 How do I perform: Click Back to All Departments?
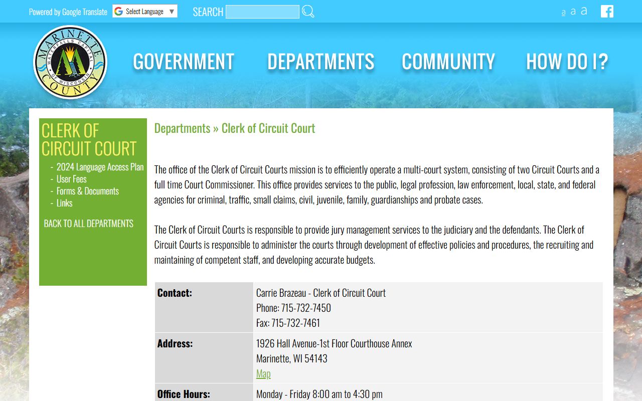(x=89, y=224)
